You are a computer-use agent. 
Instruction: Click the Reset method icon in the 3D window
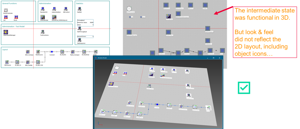coord(125,73)
